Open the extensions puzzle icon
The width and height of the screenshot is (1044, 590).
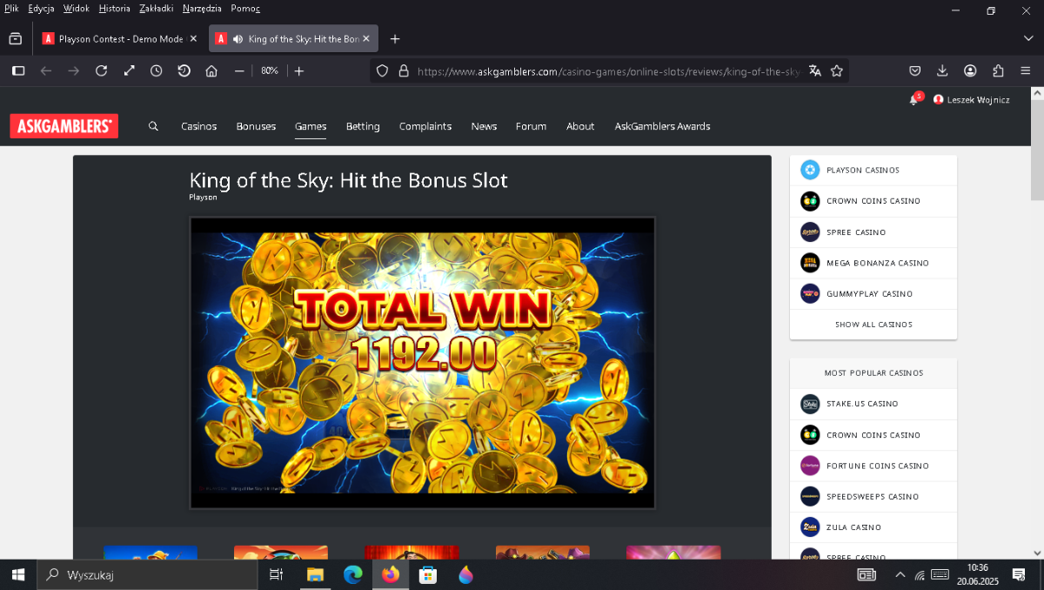coord(998,70)
